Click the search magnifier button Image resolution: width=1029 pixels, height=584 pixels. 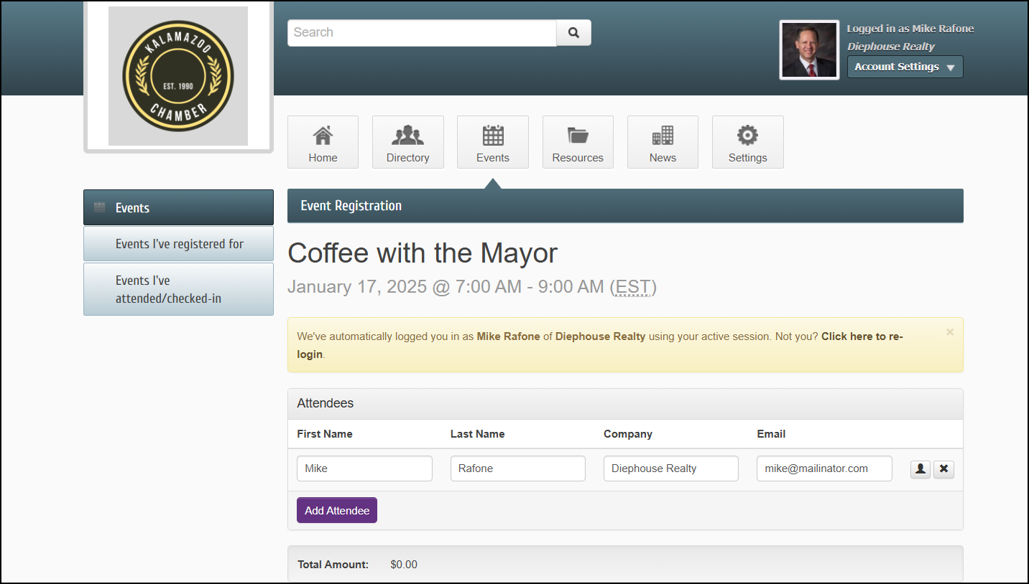[573, 33]
